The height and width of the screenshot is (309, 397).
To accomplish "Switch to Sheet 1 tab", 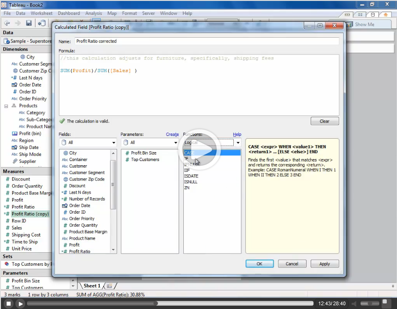I will coord(91,286).
